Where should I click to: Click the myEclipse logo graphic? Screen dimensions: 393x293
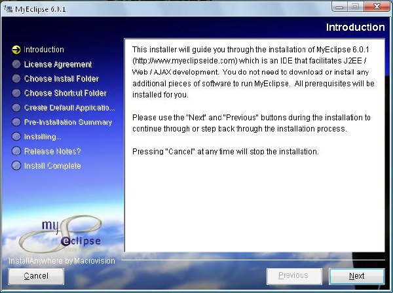[62, 234]
